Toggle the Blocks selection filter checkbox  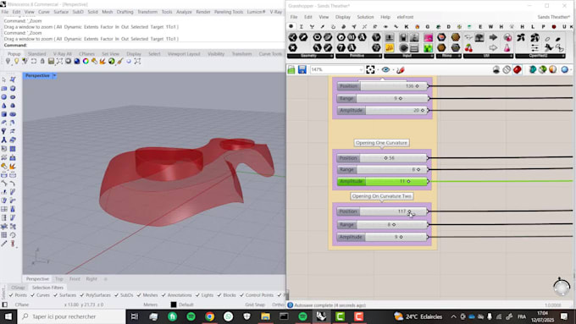[x=219, y=295]
